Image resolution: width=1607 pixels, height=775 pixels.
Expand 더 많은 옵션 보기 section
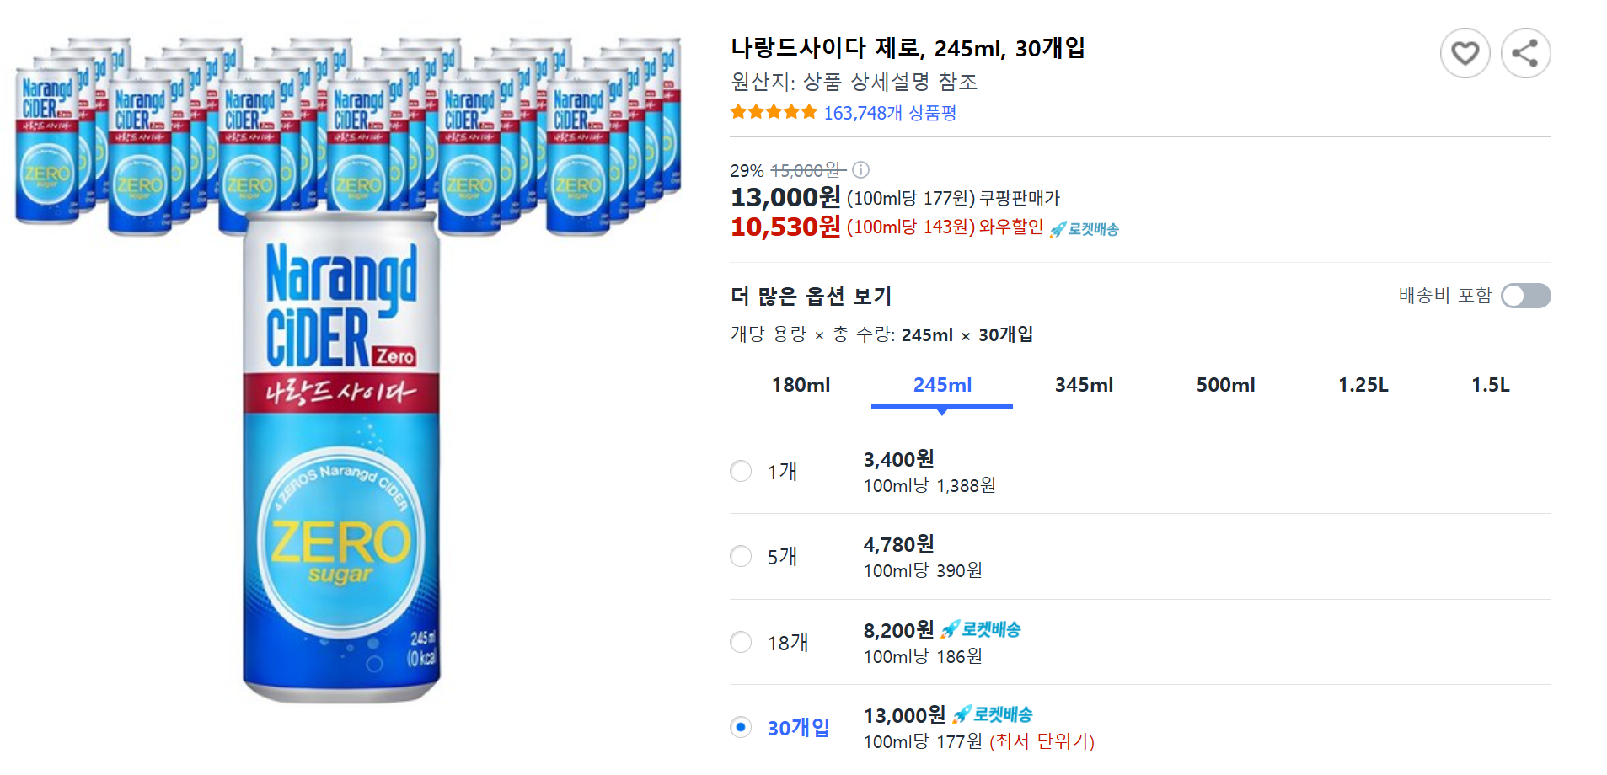click(x=812, y=296)
